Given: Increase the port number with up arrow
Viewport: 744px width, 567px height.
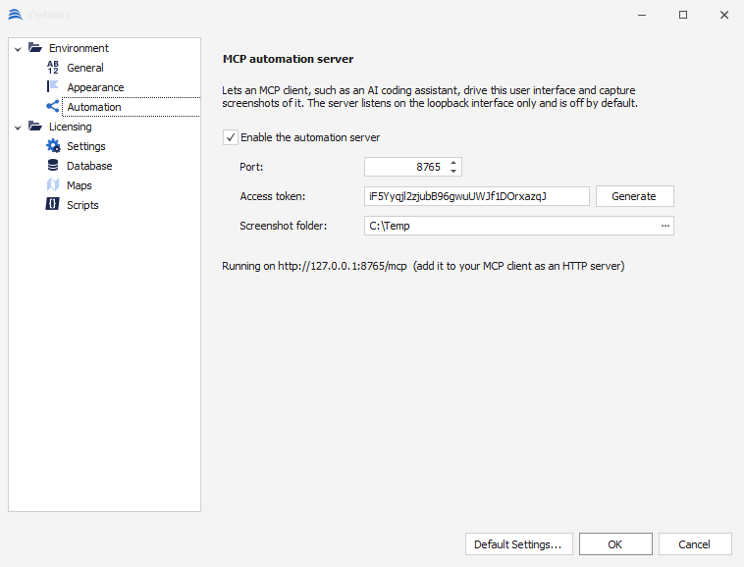Looking at the screenshot, I should click(453, 163).
